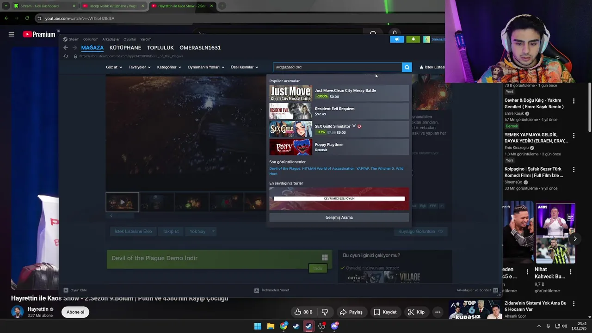Select Just Move:Clean City Messy Battle result
The height and width of the screenshot is (333, 592).
[x=339, y=93]
